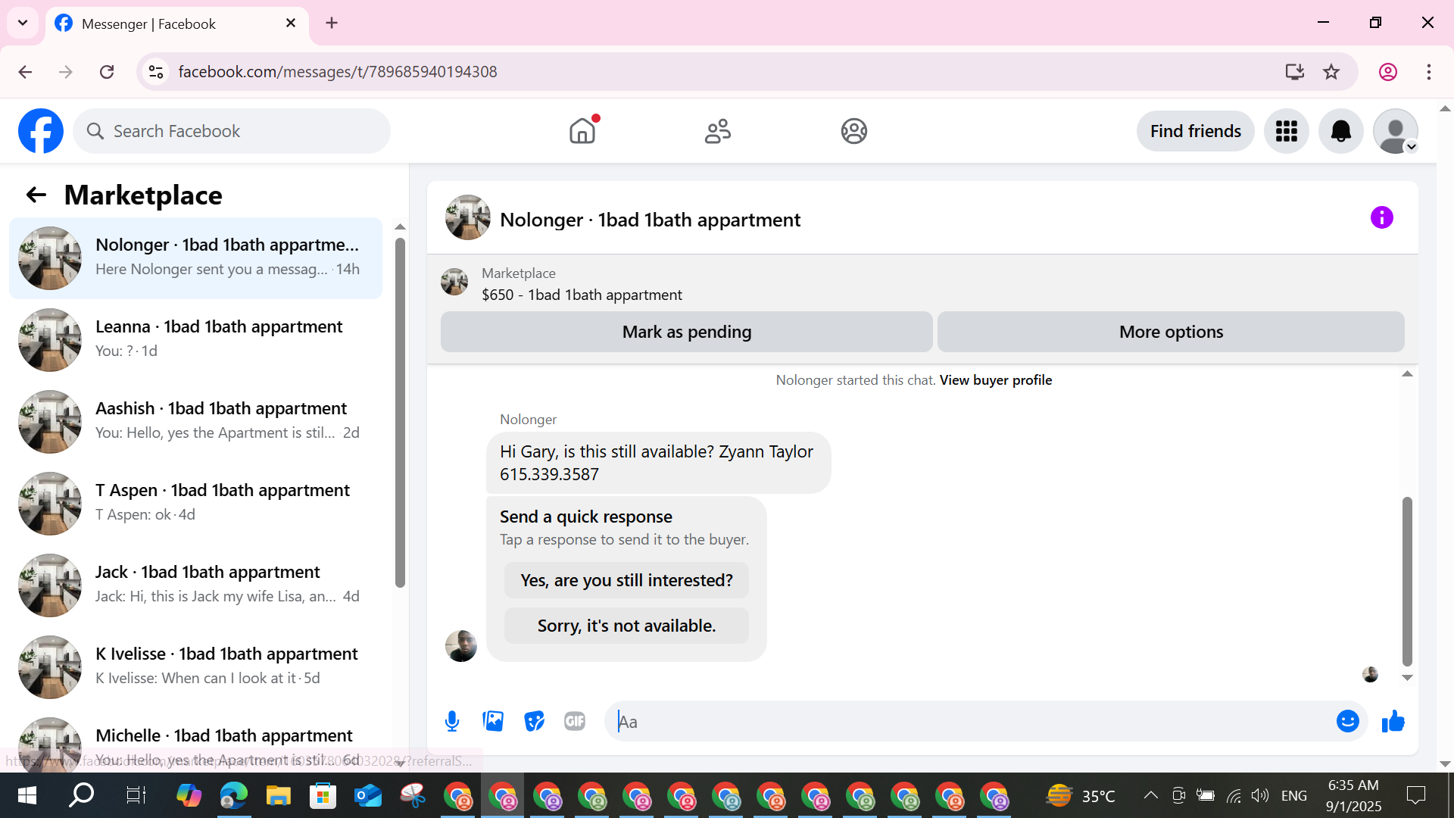
Task: Choose a sticker
Action: (x=534, y=722)
